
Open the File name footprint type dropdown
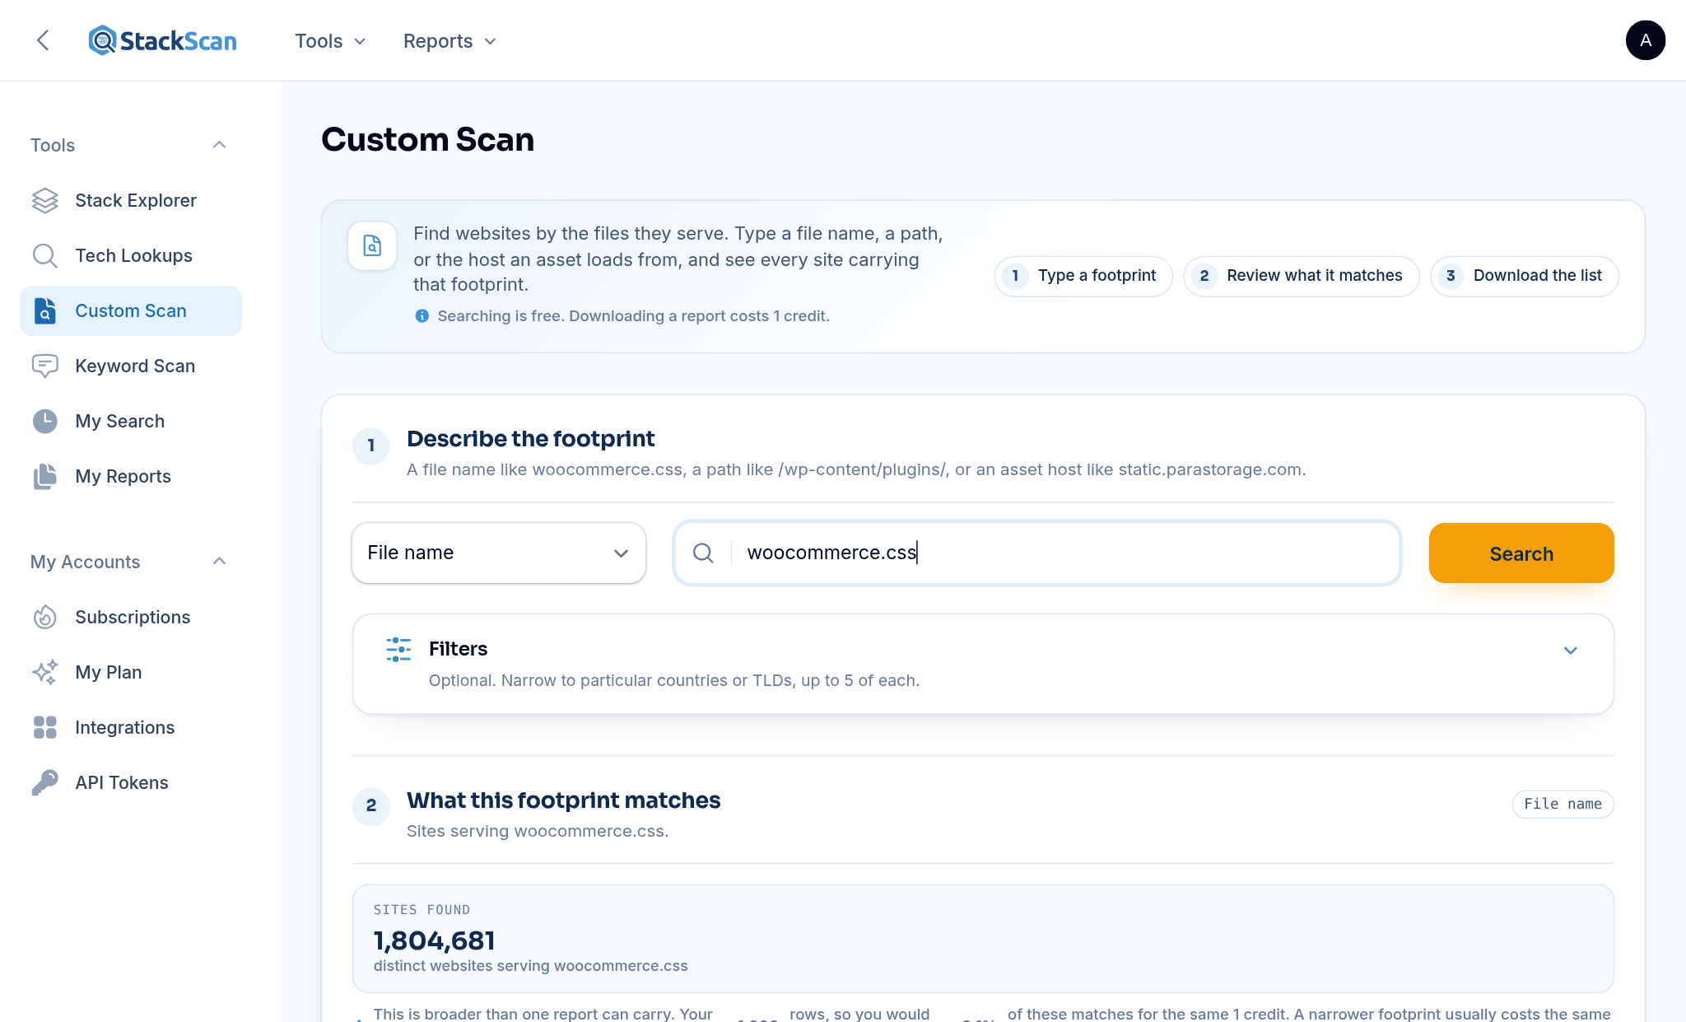pyautogui.click(x=499, y=553)
